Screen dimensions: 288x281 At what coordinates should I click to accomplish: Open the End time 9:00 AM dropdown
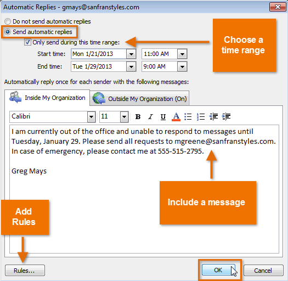point(182,66)
